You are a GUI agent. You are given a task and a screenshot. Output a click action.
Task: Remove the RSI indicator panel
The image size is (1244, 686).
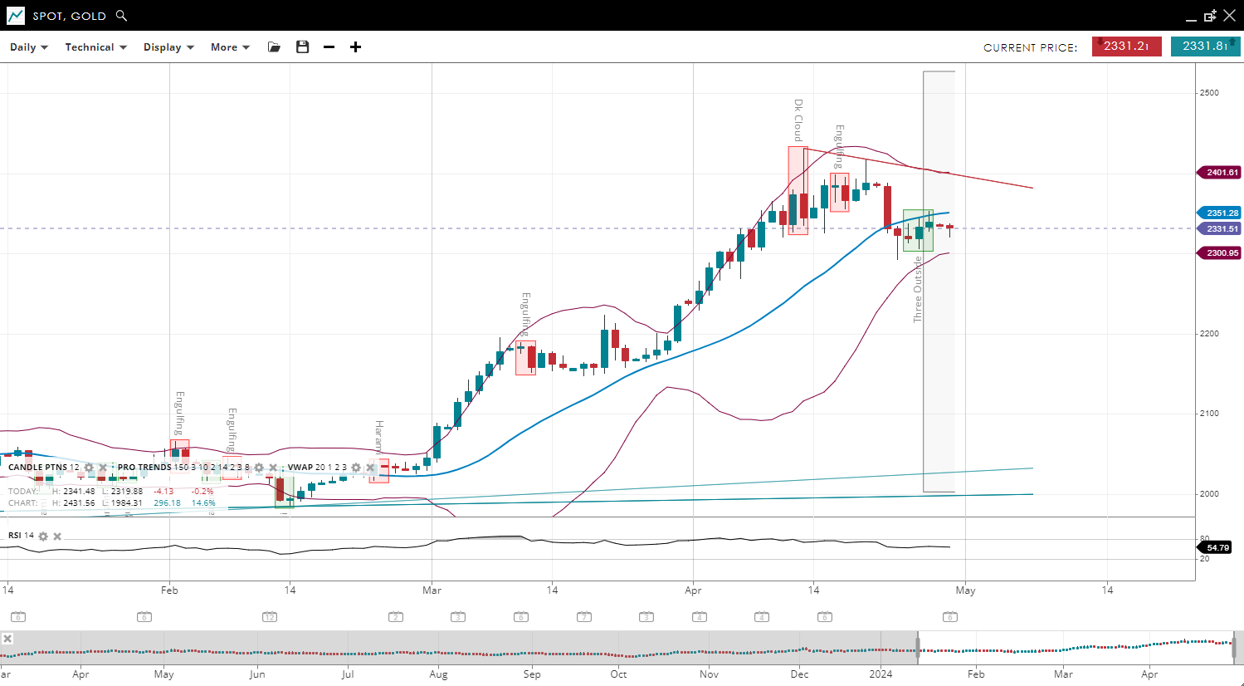pyautogui.click(x=57, y=537)
